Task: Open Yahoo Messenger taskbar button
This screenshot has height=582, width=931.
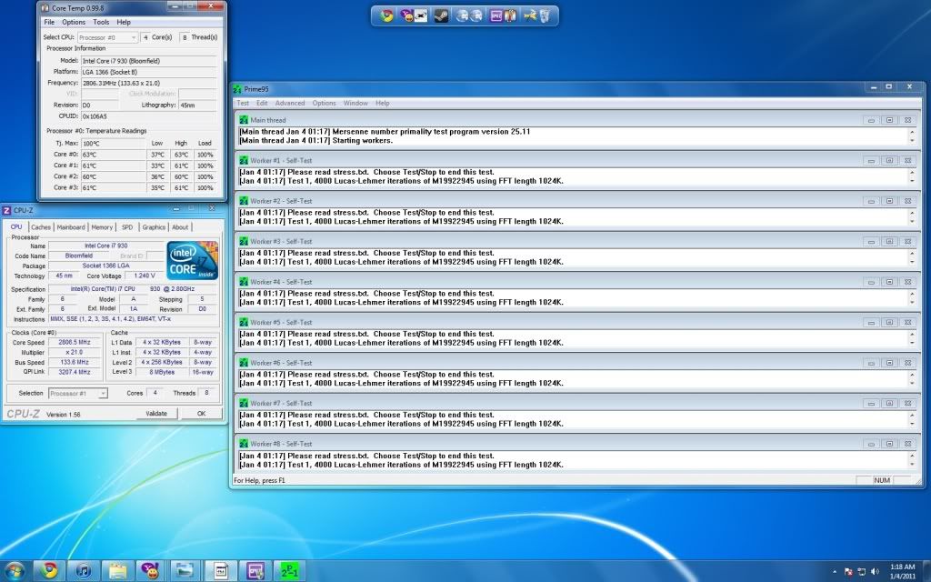Action: pos(152,571)
